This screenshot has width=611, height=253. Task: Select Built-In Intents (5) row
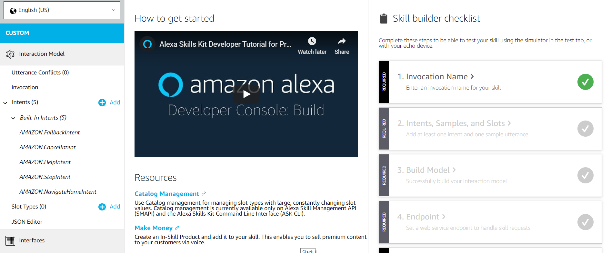[43, 118]
